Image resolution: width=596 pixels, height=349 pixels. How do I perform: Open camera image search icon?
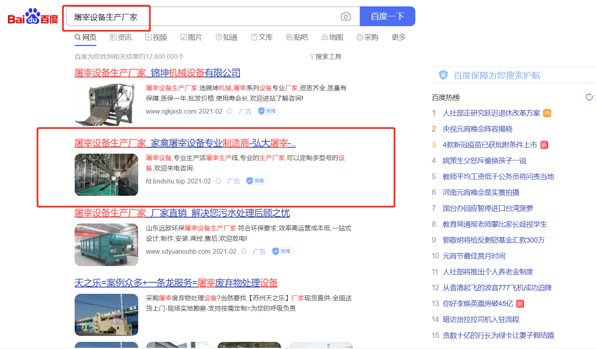[346, 16]
